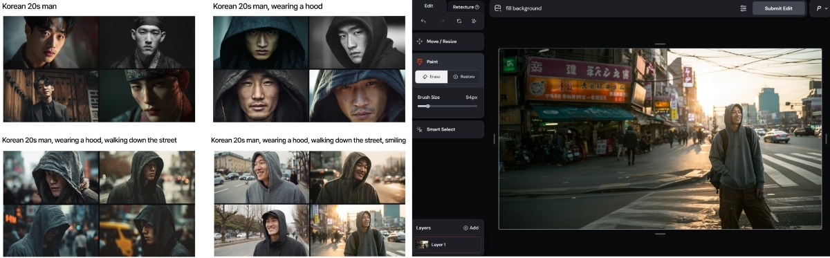This screenshot has width=830, height=258.
Task: Click the redo arrow icon
Action: [441, 21]
